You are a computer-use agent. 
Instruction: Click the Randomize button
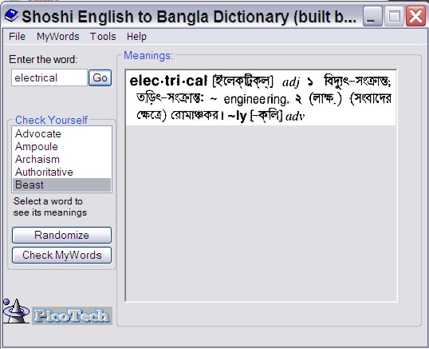(61, 235)
